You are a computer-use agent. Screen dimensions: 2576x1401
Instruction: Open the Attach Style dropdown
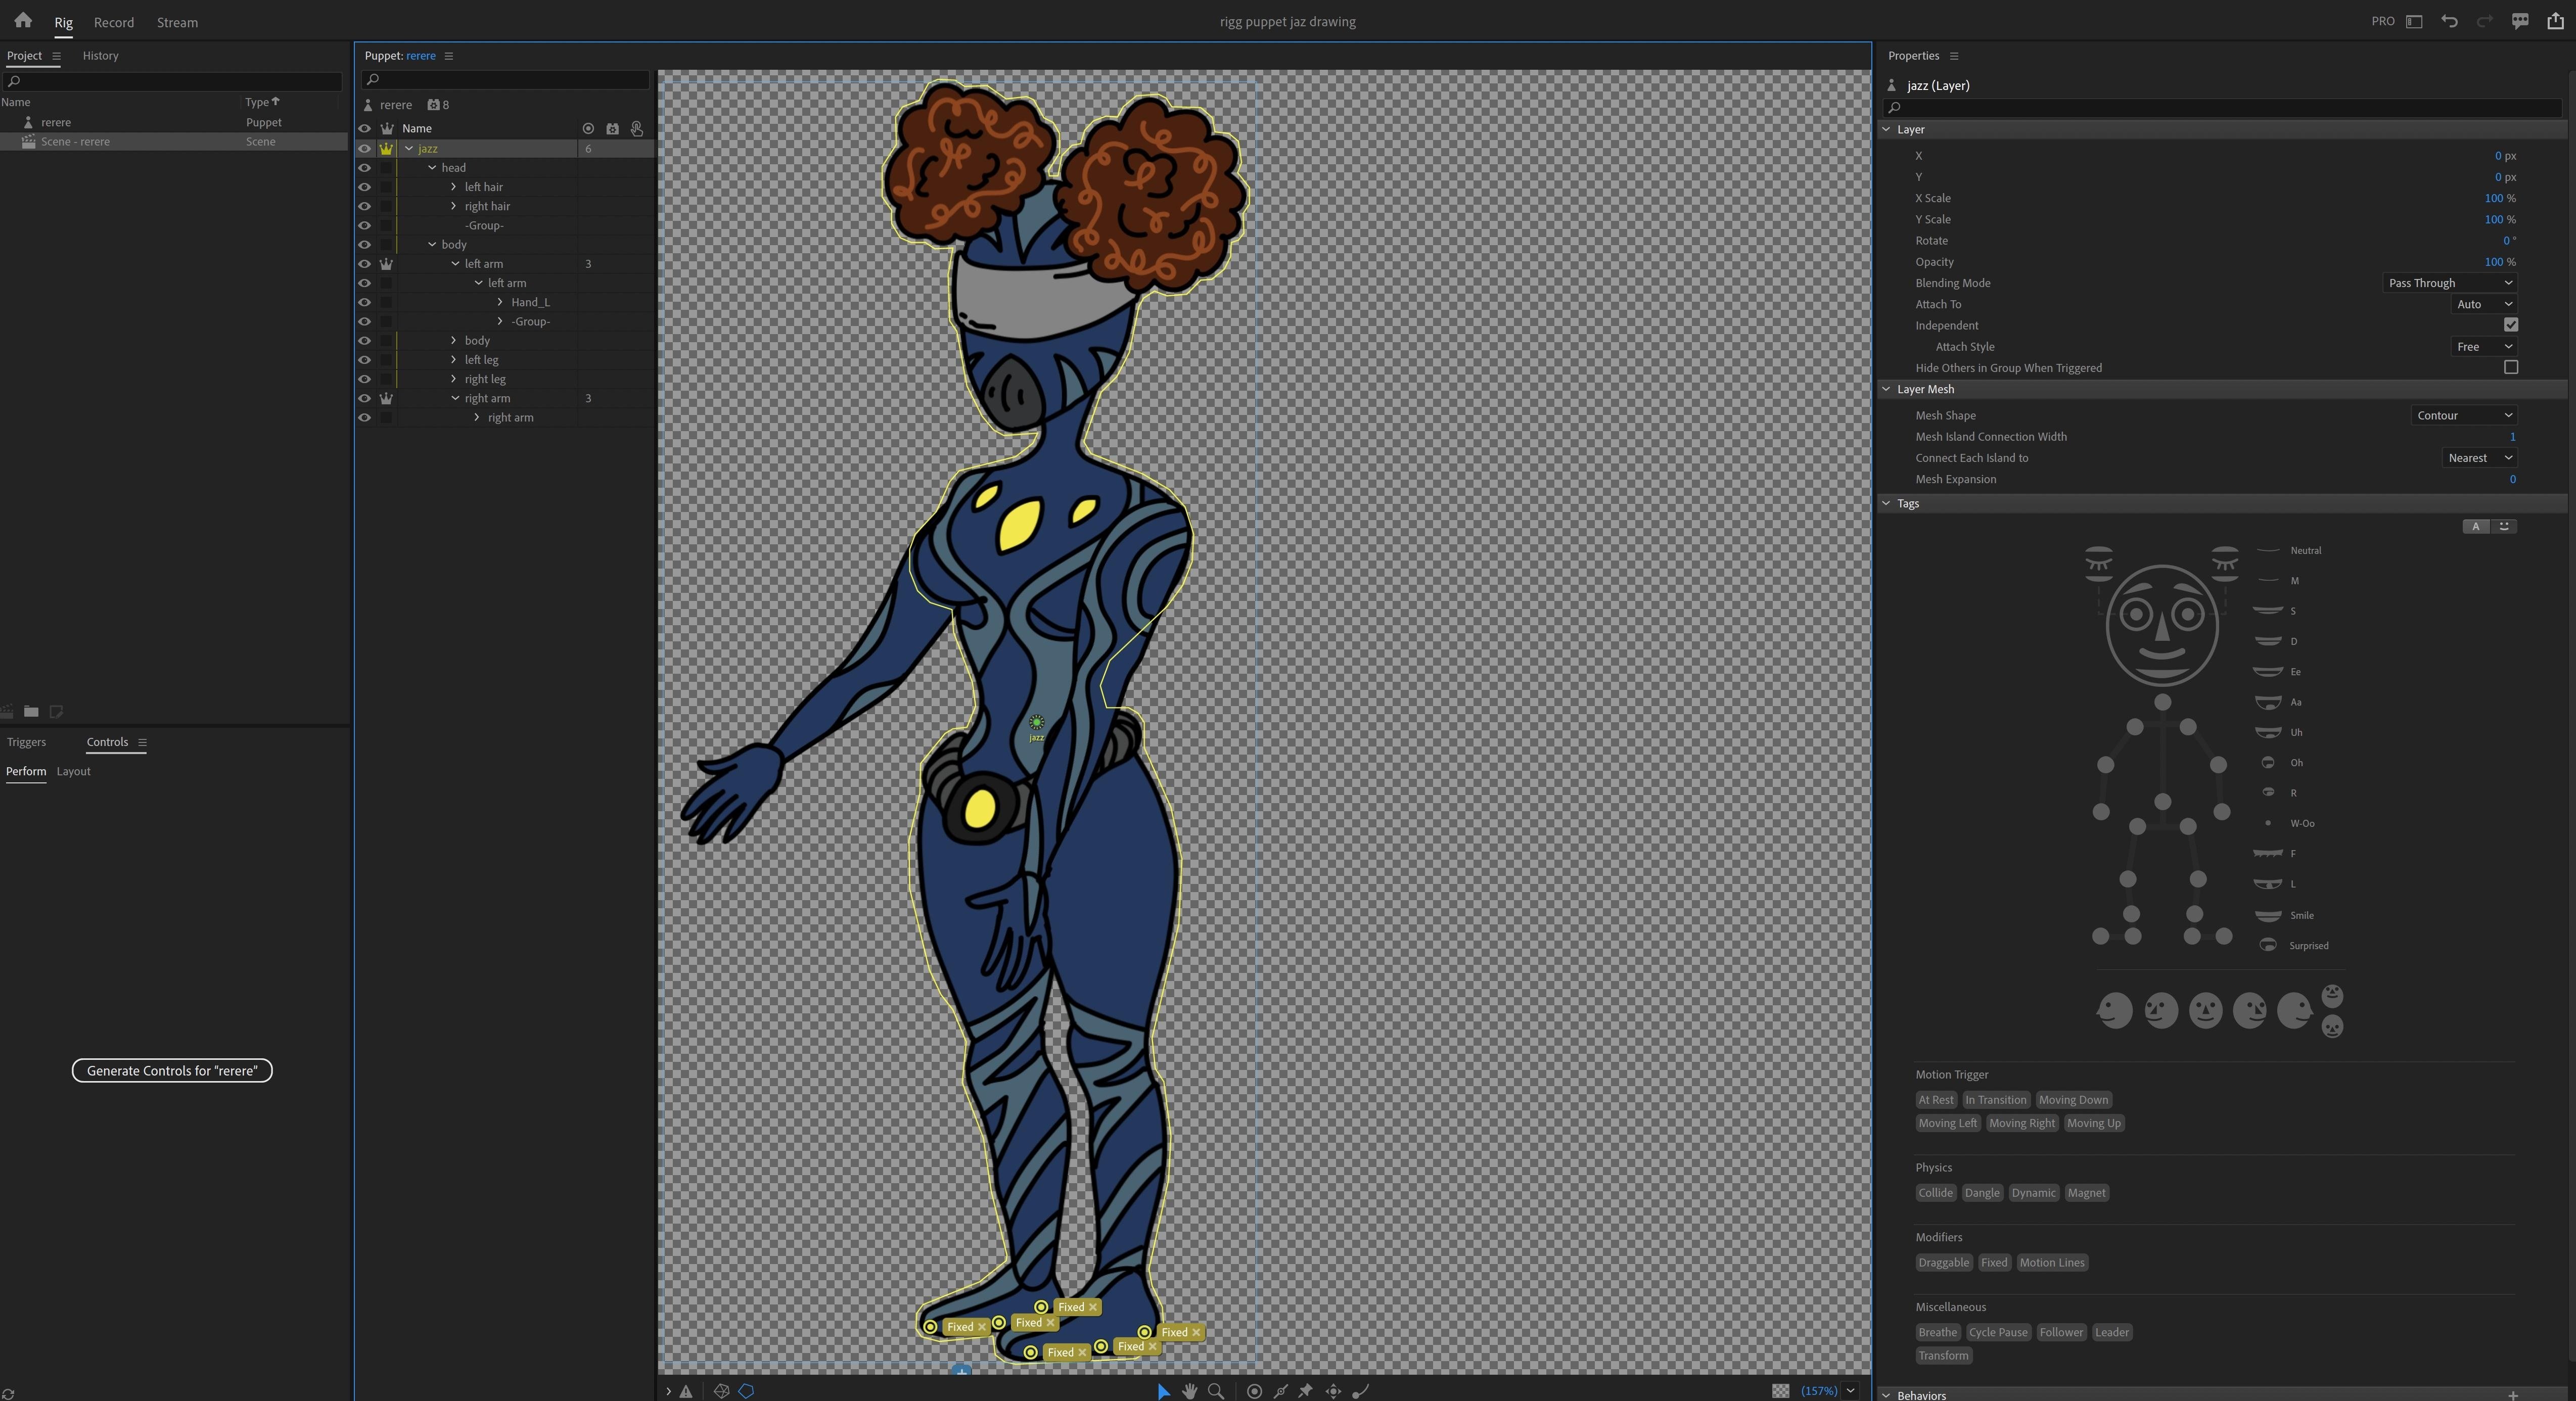tap(2484, 347)
